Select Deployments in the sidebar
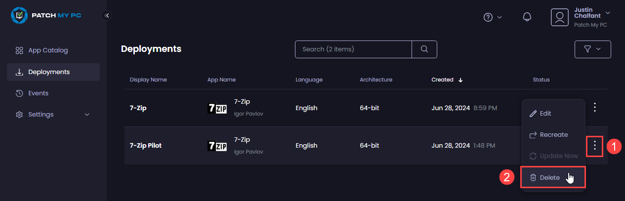 (48, 72)
